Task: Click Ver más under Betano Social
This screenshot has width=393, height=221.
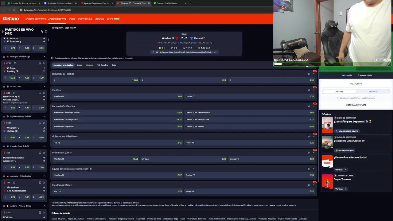Action: (340, 169)
